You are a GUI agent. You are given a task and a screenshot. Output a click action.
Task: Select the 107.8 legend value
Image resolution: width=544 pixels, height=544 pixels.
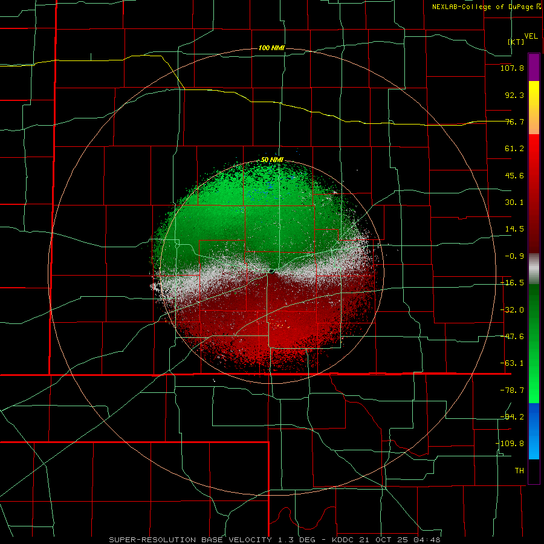coord(512,68)
